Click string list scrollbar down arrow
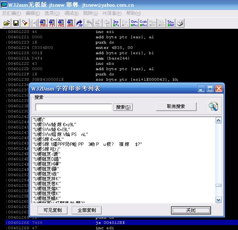238x230 pixels. 219,200
